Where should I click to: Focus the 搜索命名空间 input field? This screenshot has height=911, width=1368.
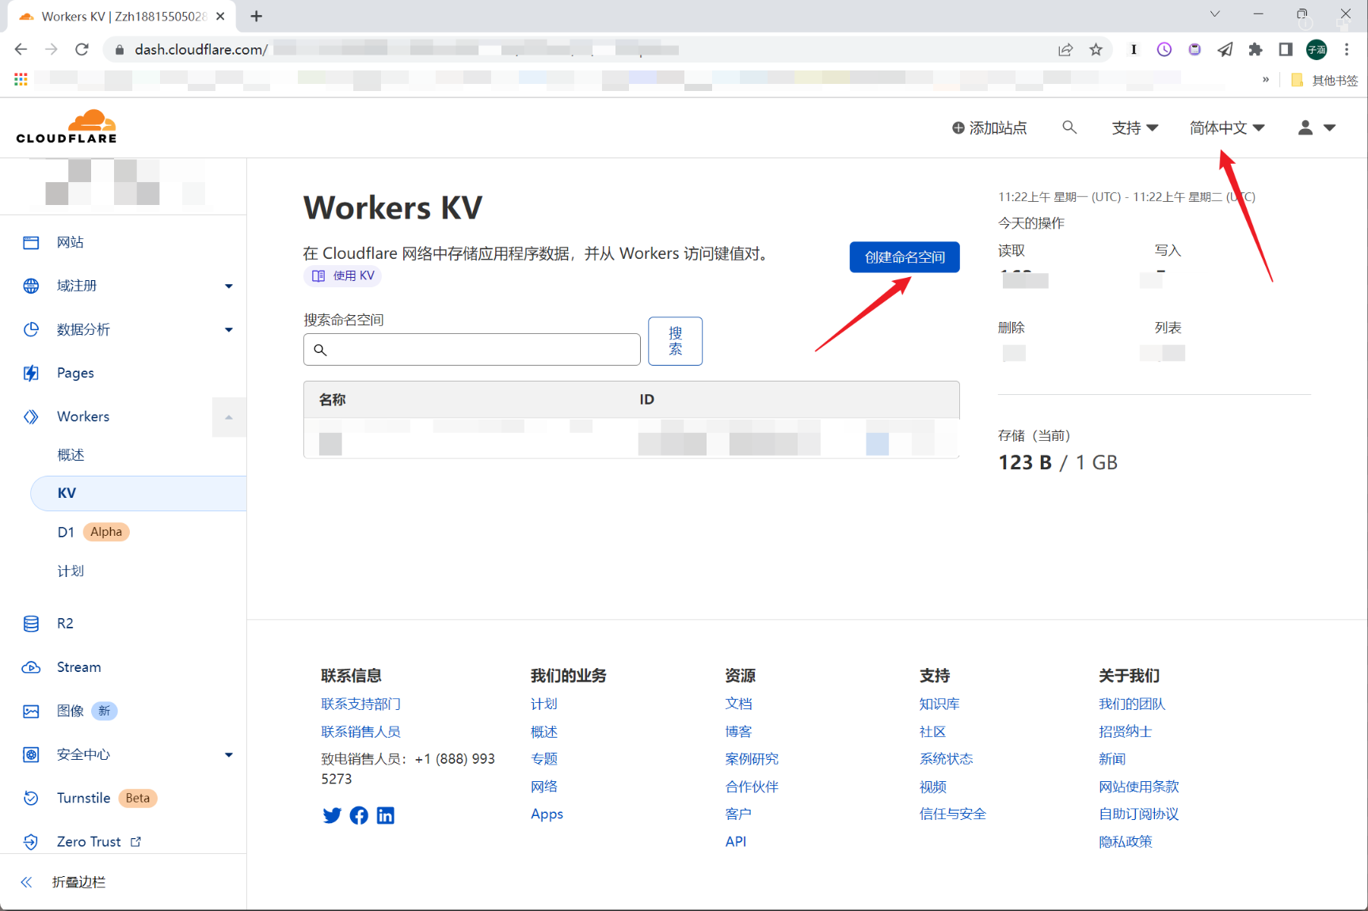472,349
